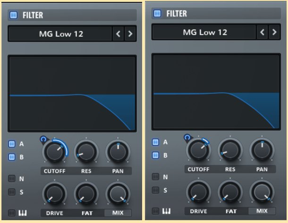Viewport: 288px width, 223px height.
Task: Click the PAN knob in right panel
Action: click(x=262, y=150)
